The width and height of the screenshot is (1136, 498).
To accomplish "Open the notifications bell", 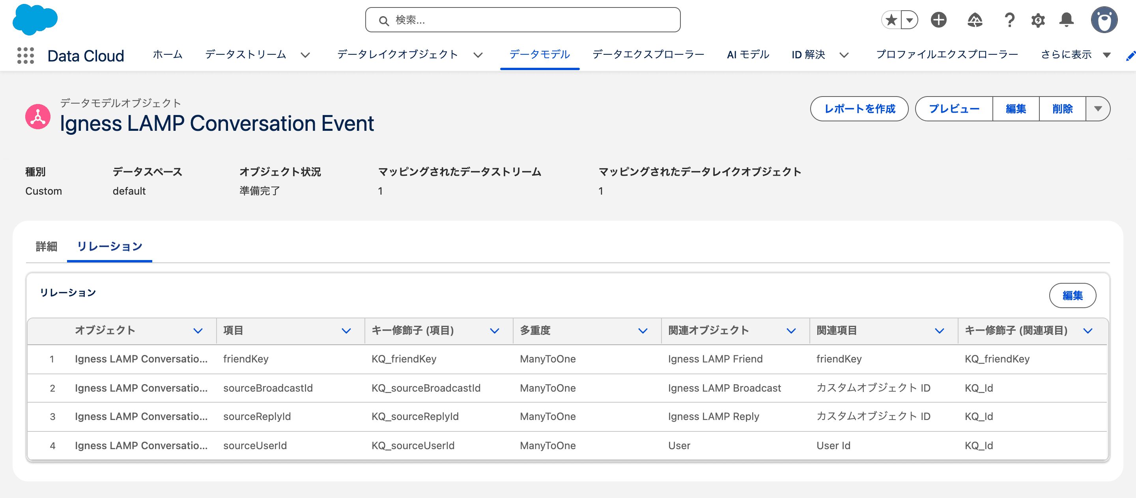I will click(x=1066, y=20).
